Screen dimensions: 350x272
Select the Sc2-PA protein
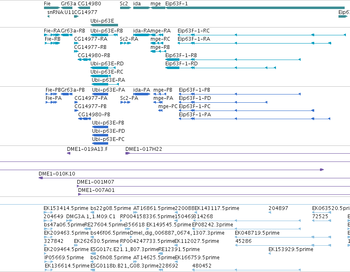tap(125, 102)
